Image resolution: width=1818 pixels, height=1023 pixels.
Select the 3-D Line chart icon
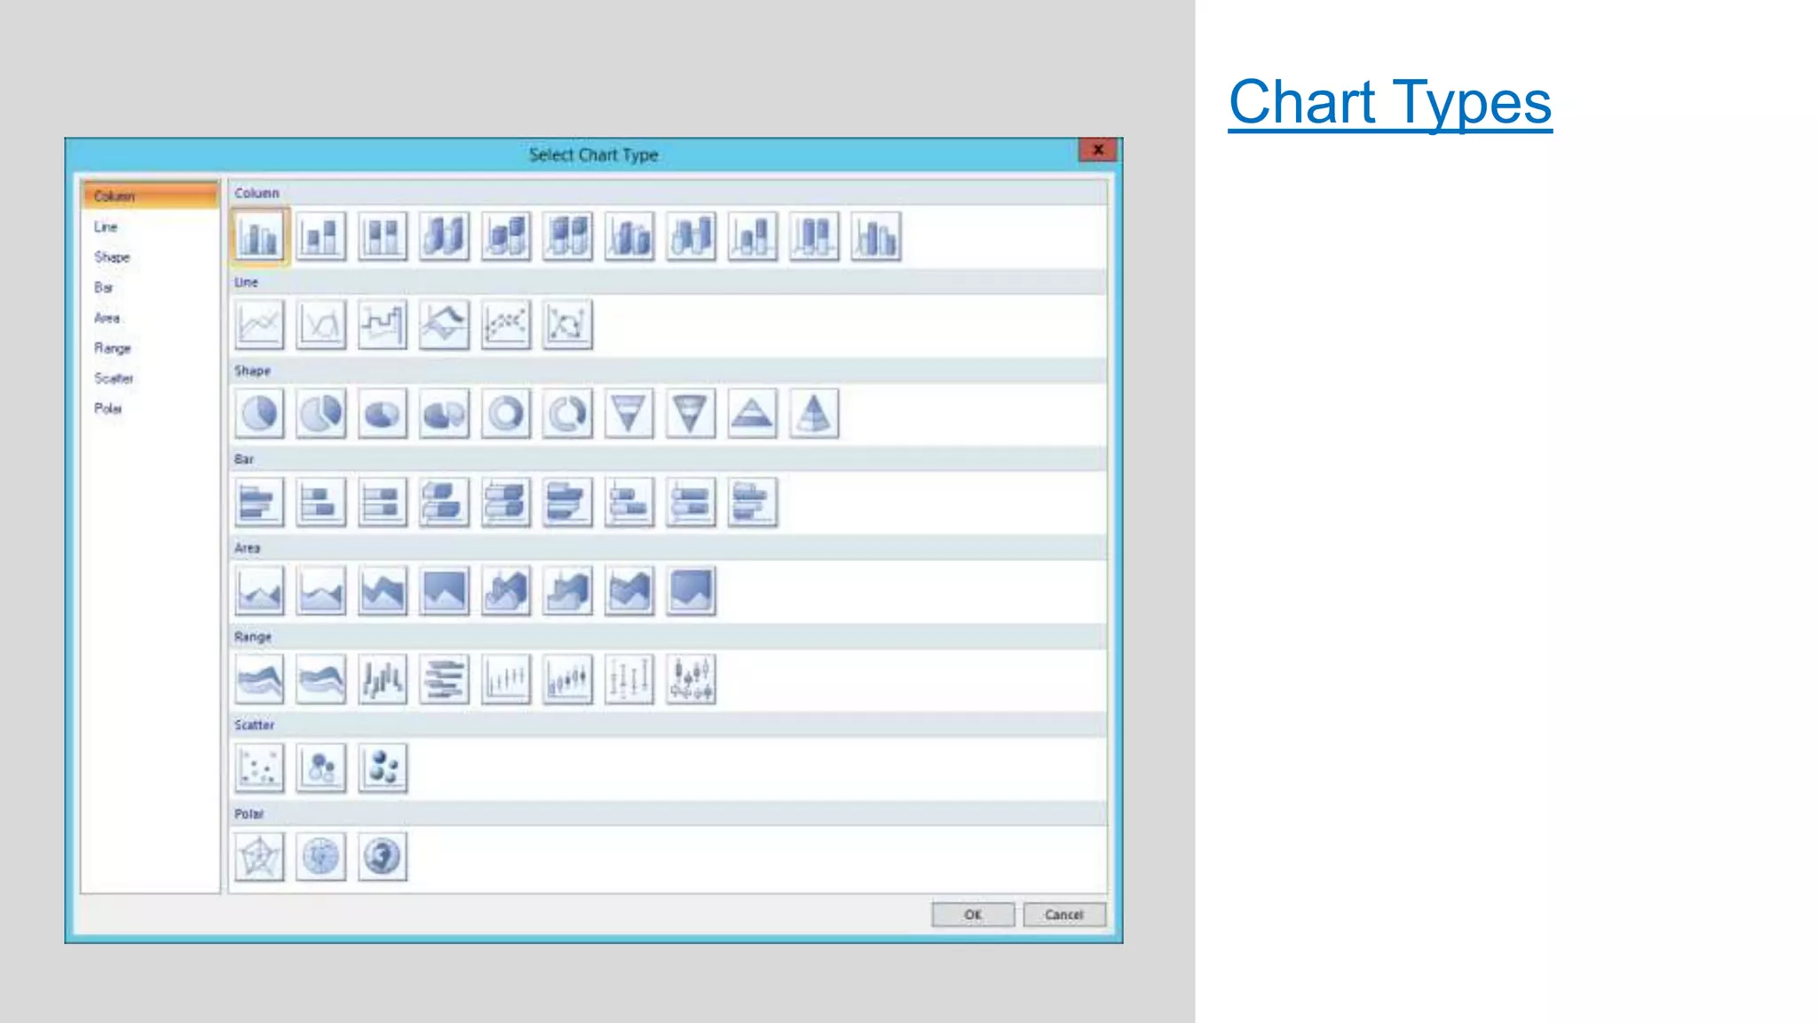444,325
